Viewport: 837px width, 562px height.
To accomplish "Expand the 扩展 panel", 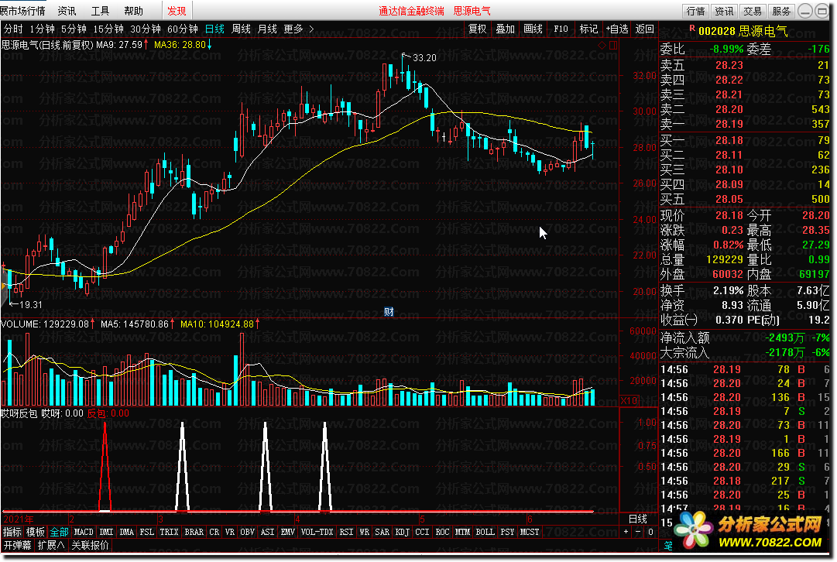I will [50, 545].
